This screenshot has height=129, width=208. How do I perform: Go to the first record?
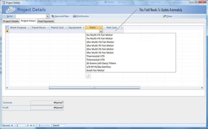12,125
